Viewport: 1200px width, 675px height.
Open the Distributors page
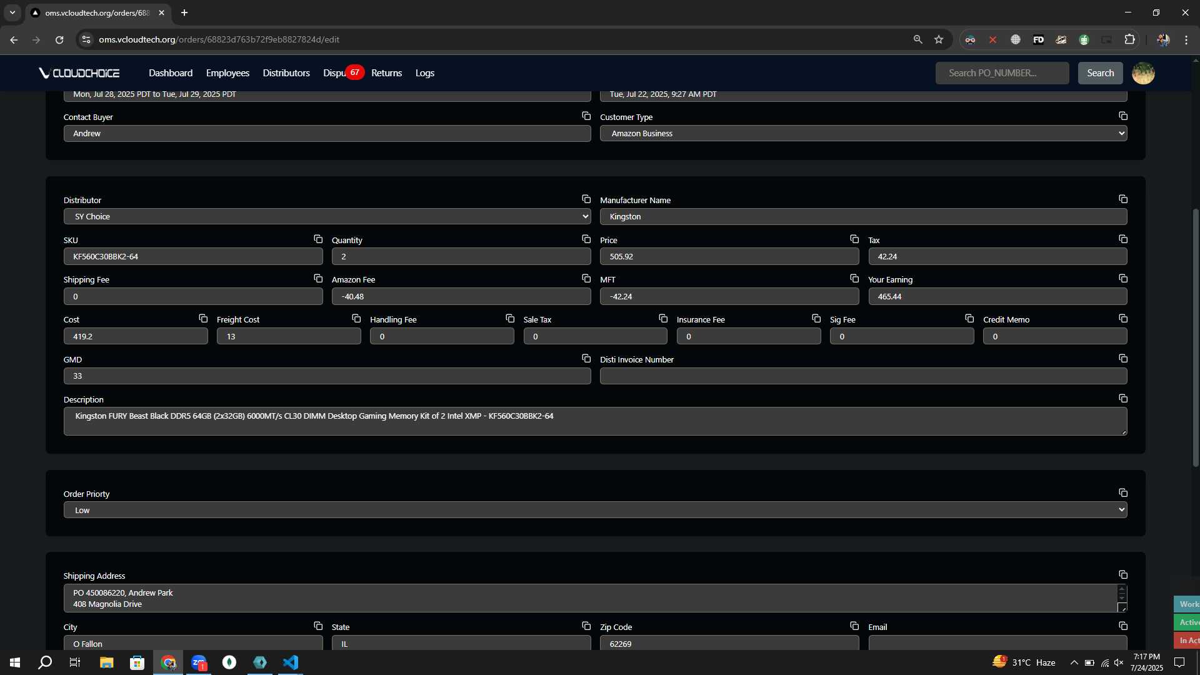(286, 73)
